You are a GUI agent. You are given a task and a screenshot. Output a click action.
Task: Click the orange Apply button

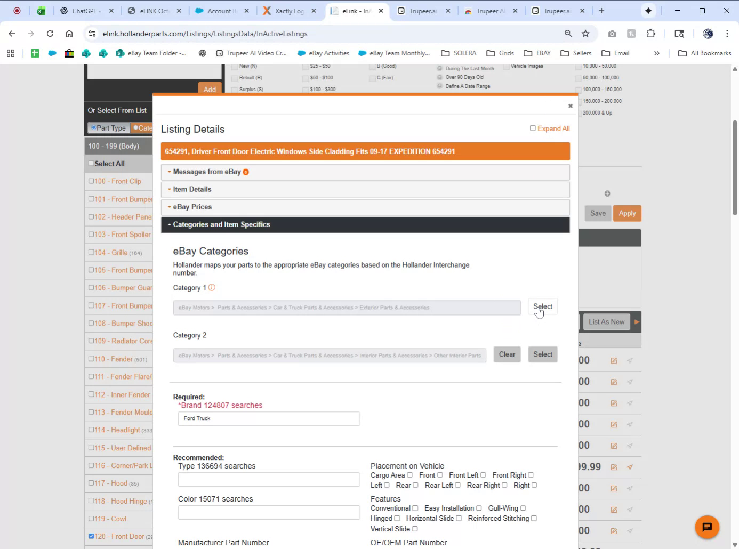[x=627, y=213]
